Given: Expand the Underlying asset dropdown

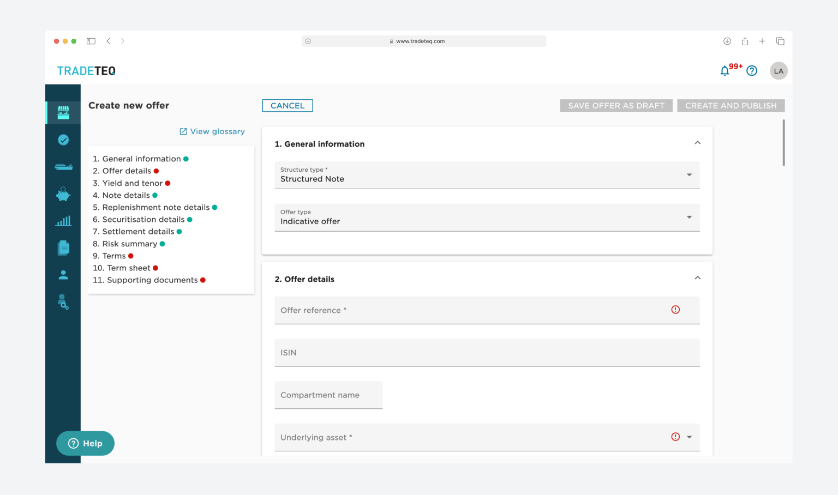Looking at the screenshot, I should 689,437.
